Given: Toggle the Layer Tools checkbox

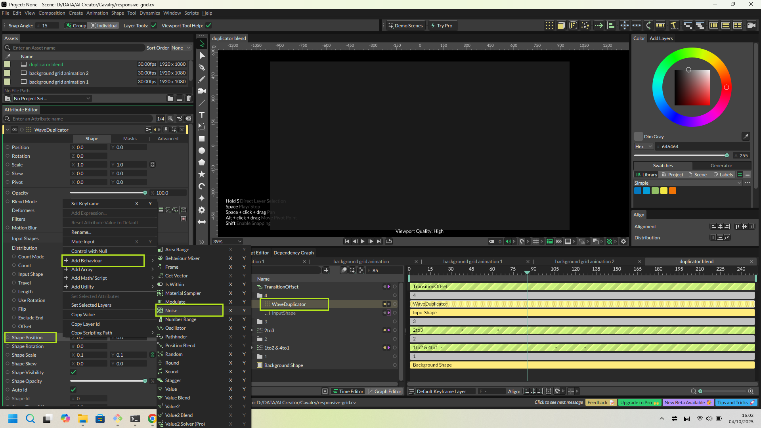Looking at the screenshot, I should (x=154, y=26).
